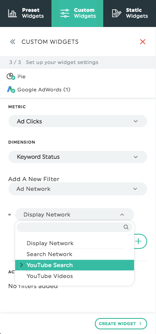Switch to the Static Widgets tab

coord(130,13)
